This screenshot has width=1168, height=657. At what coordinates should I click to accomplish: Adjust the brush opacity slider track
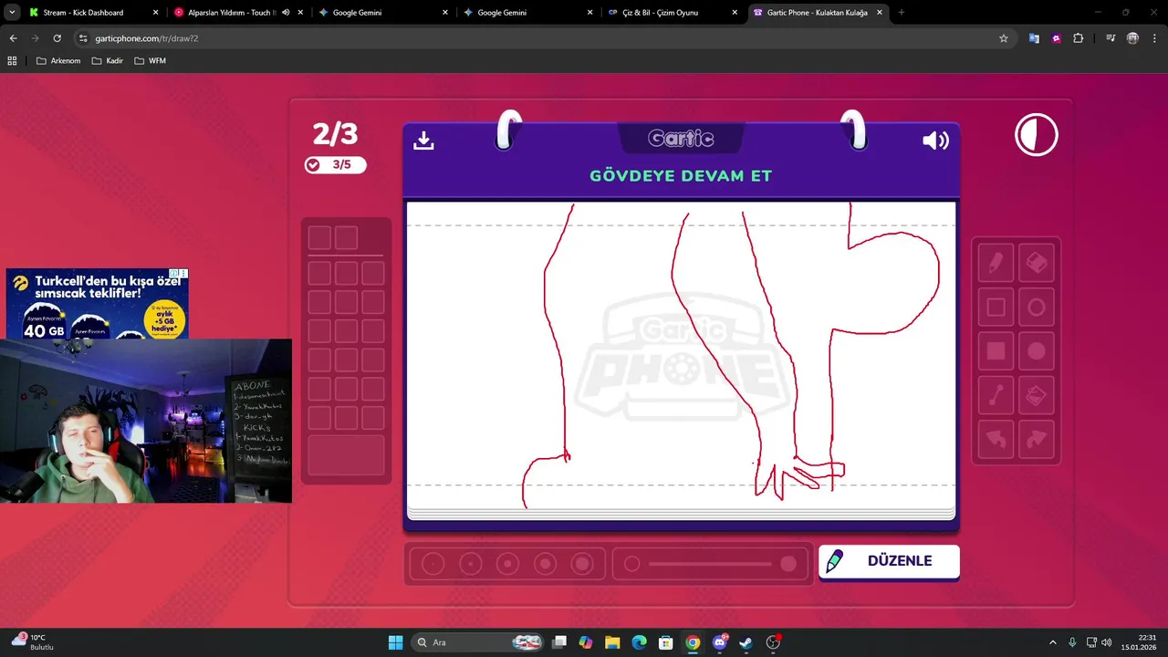[711, 564]
